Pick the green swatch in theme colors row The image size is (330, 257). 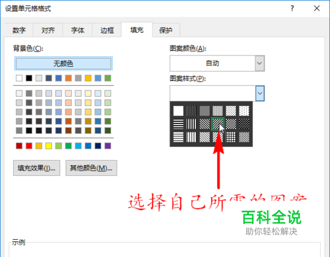(x=108, y=78)
